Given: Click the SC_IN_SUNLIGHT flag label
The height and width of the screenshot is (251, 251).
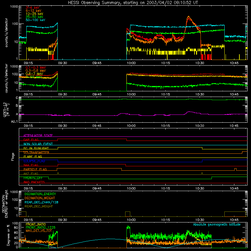Looking at the screenshot, I should (x=36, y=148).
